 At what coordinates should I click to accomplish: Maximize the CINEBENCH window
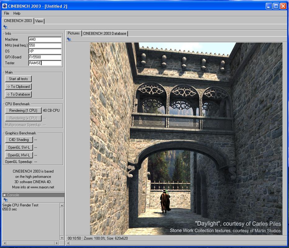coord(276,6)
